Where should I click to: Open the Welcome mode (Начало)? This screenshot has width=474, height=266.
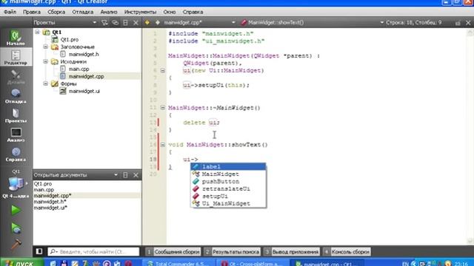[16, 38]
